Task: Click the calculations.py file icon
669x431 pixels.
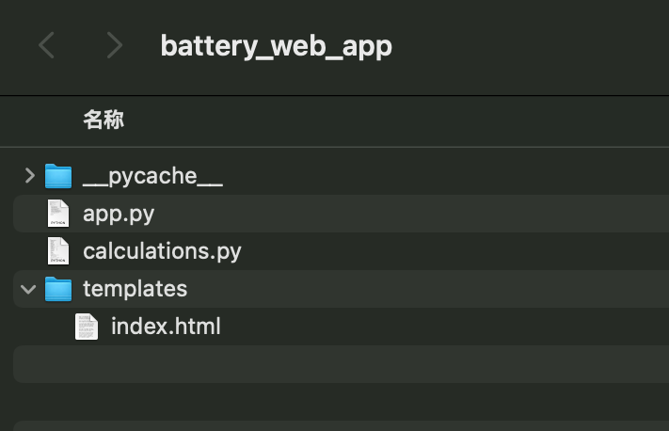Action: [x=58, y=251]
